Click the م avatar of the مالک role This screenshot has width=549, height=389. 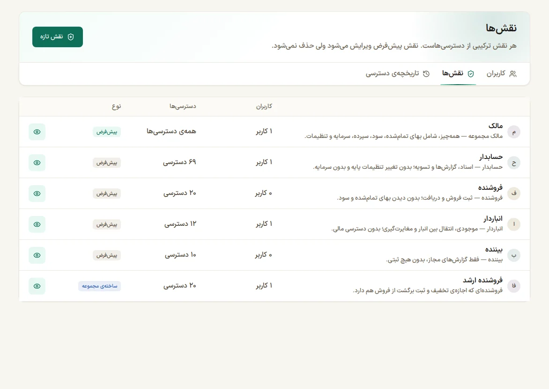coord(514,132)
